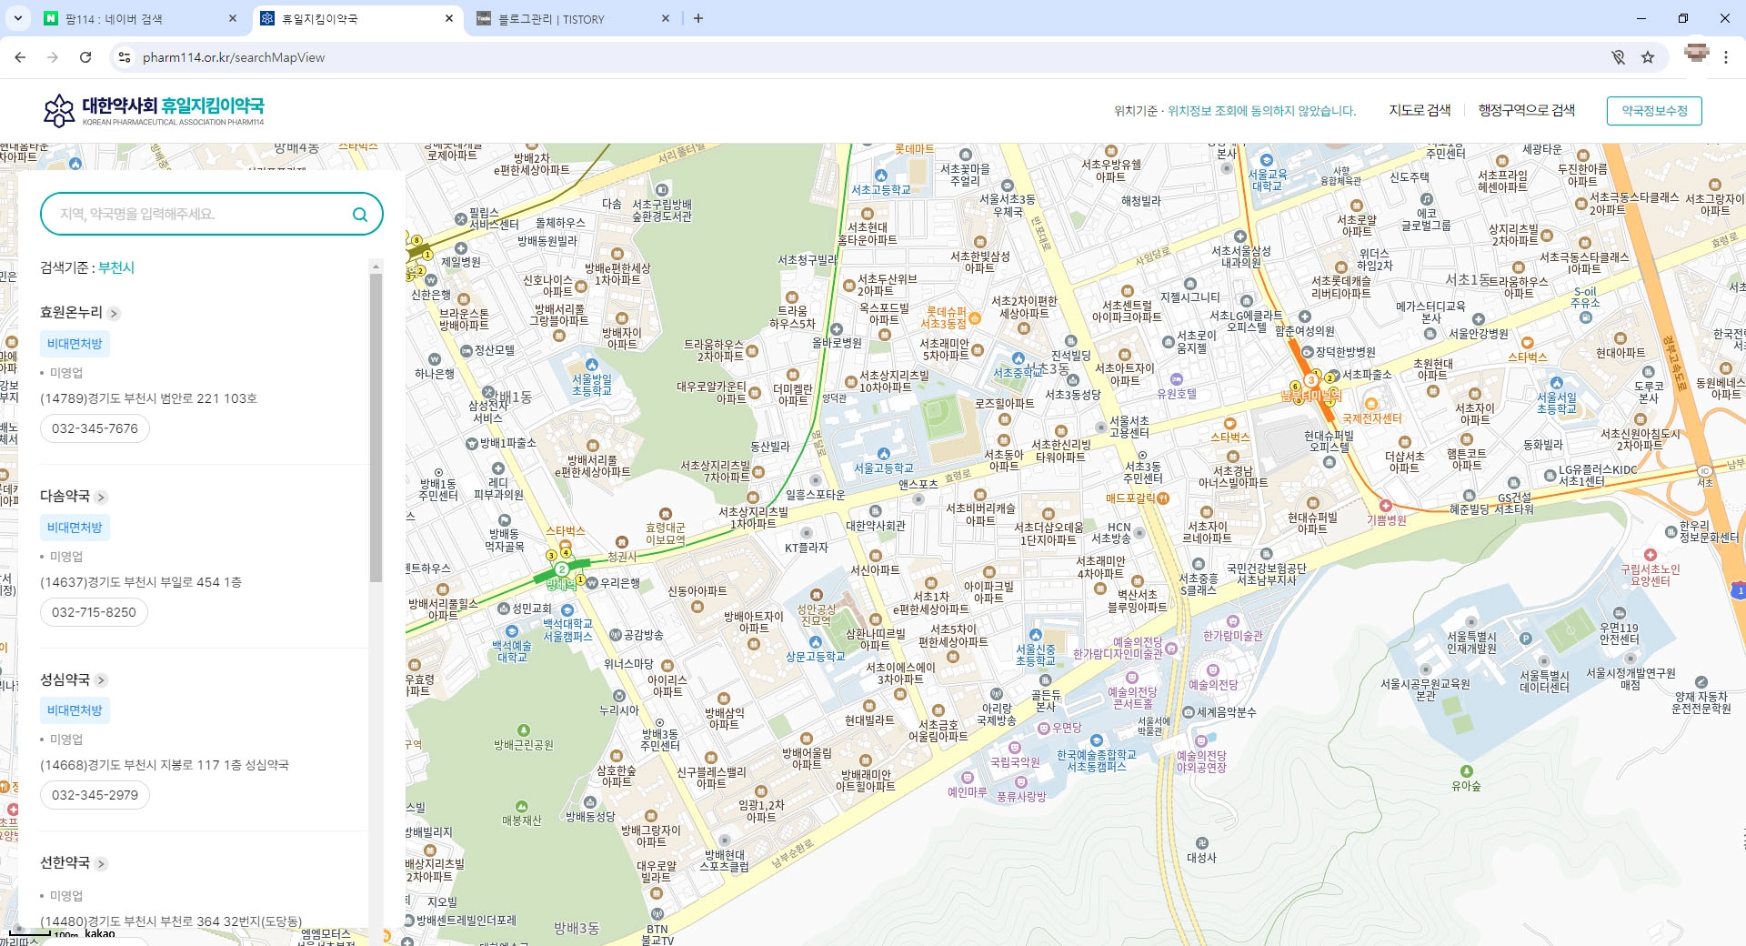Click the 효원온누리 pharmacy name
1746x946 pixels.
(71, 312)
